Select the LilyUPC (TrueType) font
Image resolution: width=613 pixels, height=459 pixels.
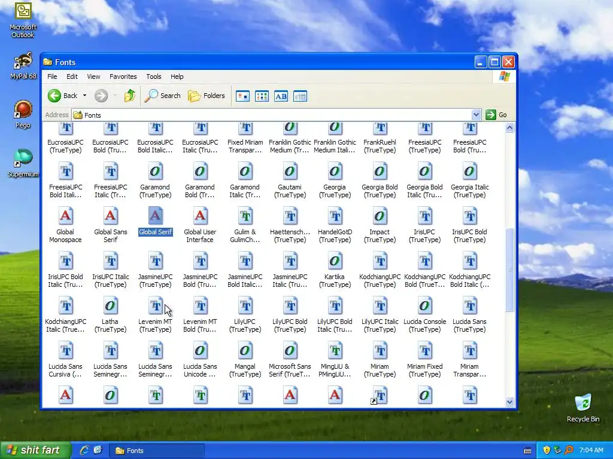[x=245, y=314]
